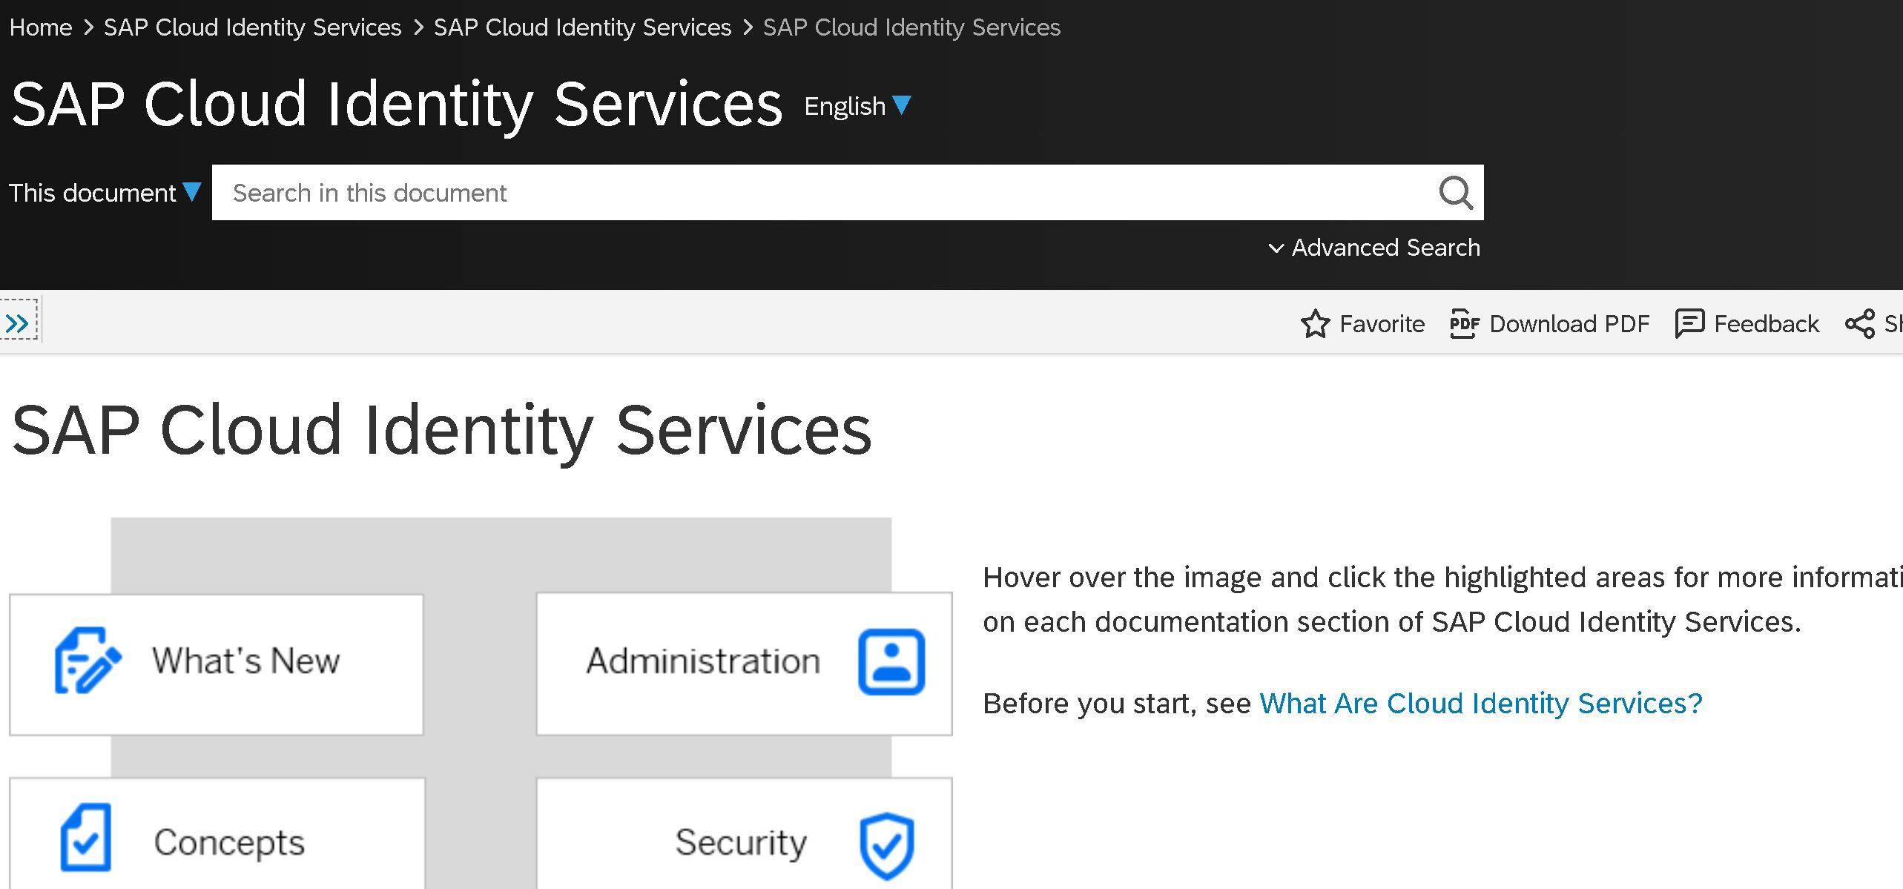
Task: Click the Administration person icon
Action: click(x=891, y=661)
